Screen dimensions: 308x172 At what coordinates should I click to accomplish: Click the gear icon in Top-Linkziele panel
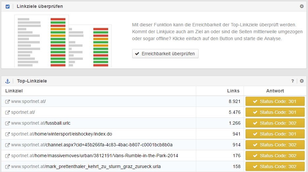point(301,81)
